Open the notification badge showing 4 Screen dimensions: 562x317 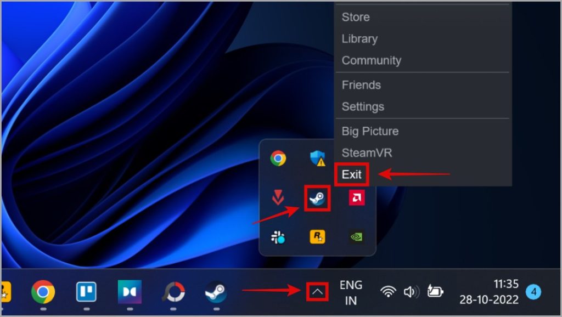(x=533, y=292)
